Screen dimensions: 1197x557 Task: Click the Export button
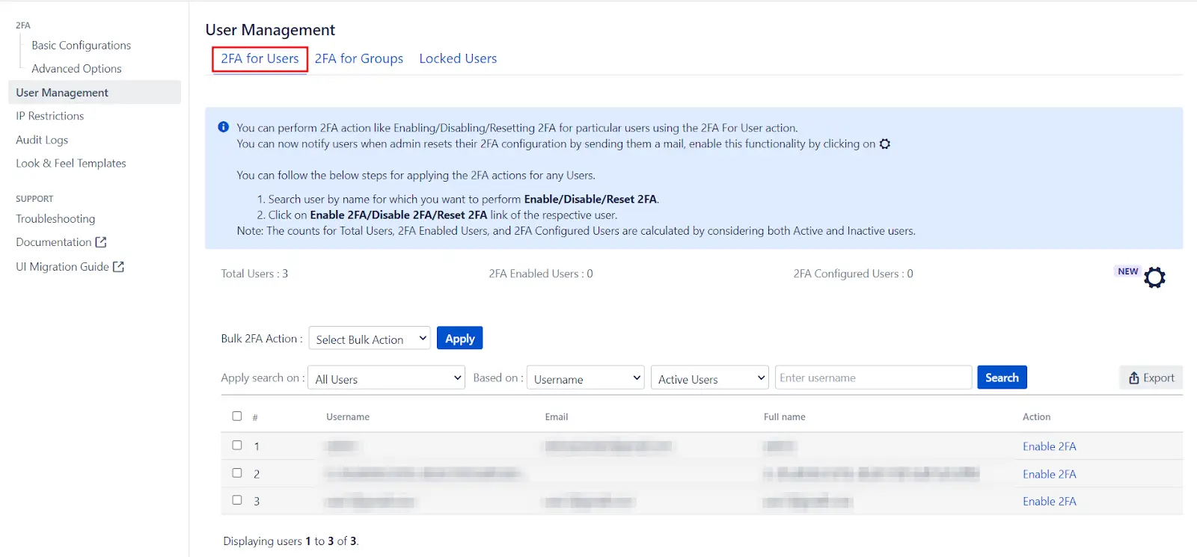[x=1151, y=378]
